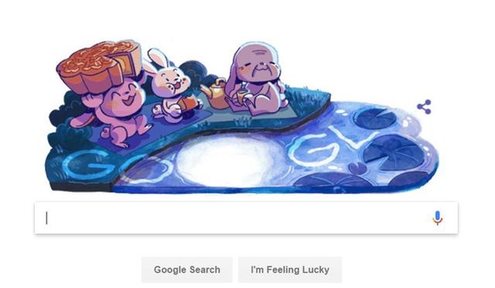Click the lily pad nearest the share icon
The width and height of the screenshot is (495, 288).
pos(374,117)
